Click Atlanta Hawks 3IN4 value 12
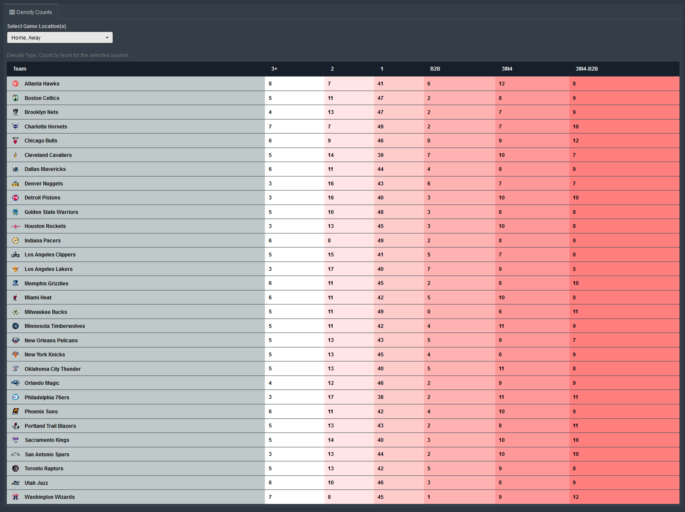Screen dimensions: 685x512 coord(502,84)
